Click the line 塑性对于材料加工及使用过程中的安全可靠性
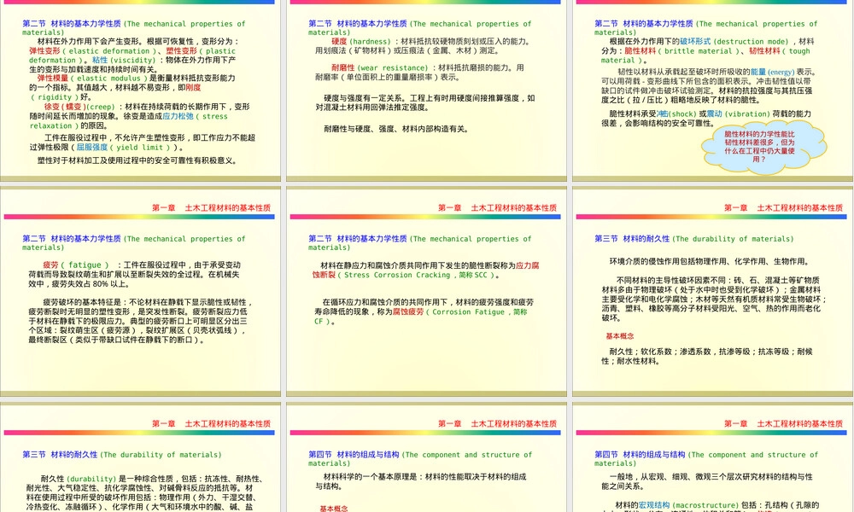The height and width of the screenshot is (512, 854). 137,160
